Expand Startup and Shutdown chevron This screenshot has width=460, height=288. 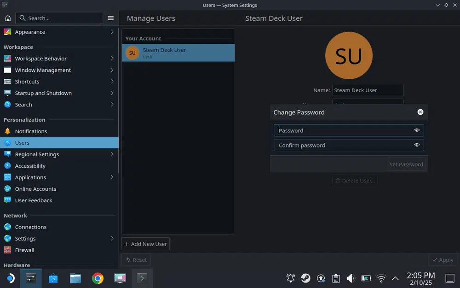point(112,93)
